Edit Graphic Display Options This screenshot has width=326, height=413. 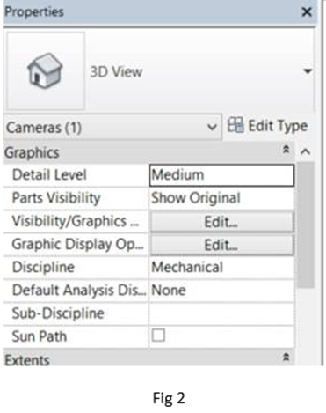coord(221,245)
